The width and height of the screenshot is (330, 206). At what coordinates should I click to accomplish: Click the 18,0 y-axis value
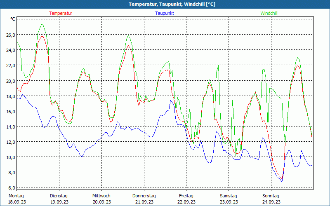11,96
